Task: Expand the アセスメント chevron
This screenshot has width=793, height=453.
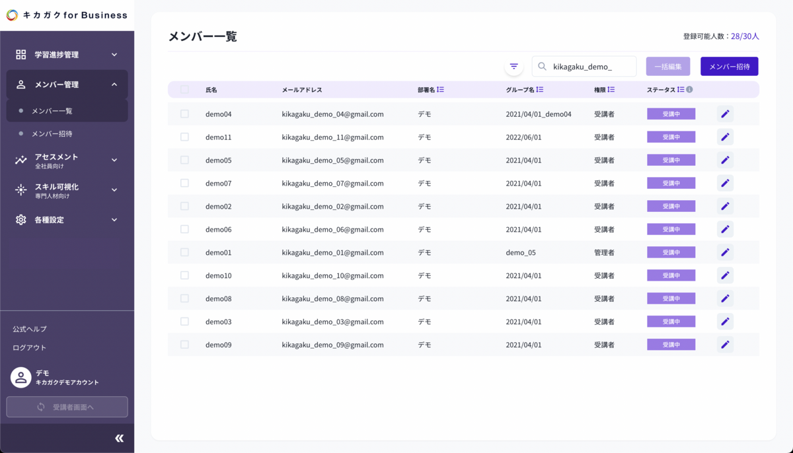Action: pos(114,160)
